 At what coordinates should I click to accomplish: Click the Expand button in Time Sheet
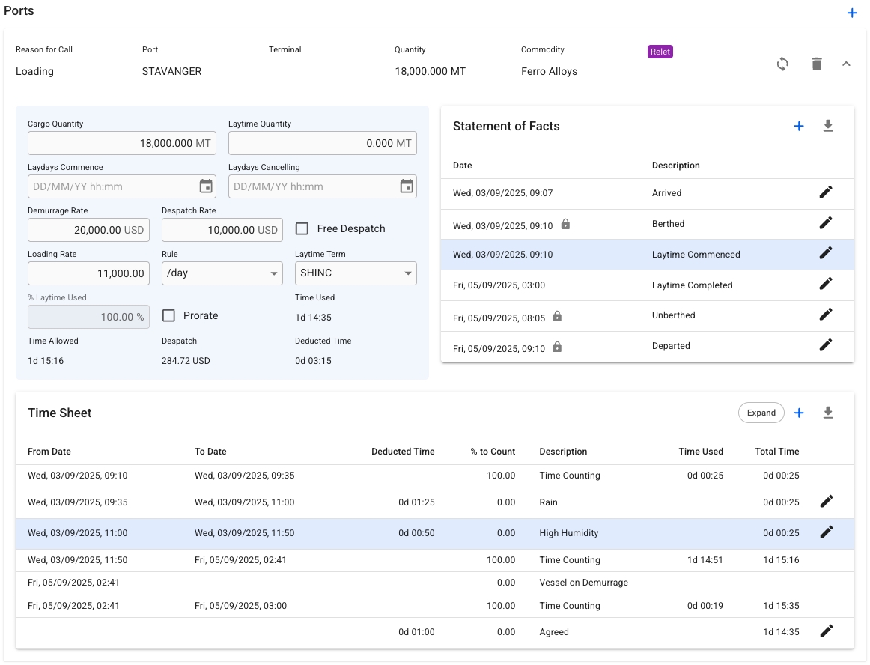tap(761, 413)
